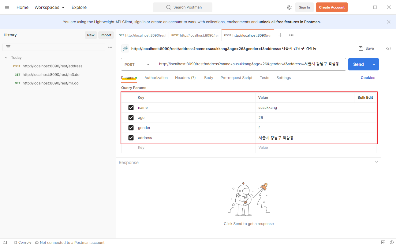
Task: Open the Cookies link
Action: pos(368,78)
